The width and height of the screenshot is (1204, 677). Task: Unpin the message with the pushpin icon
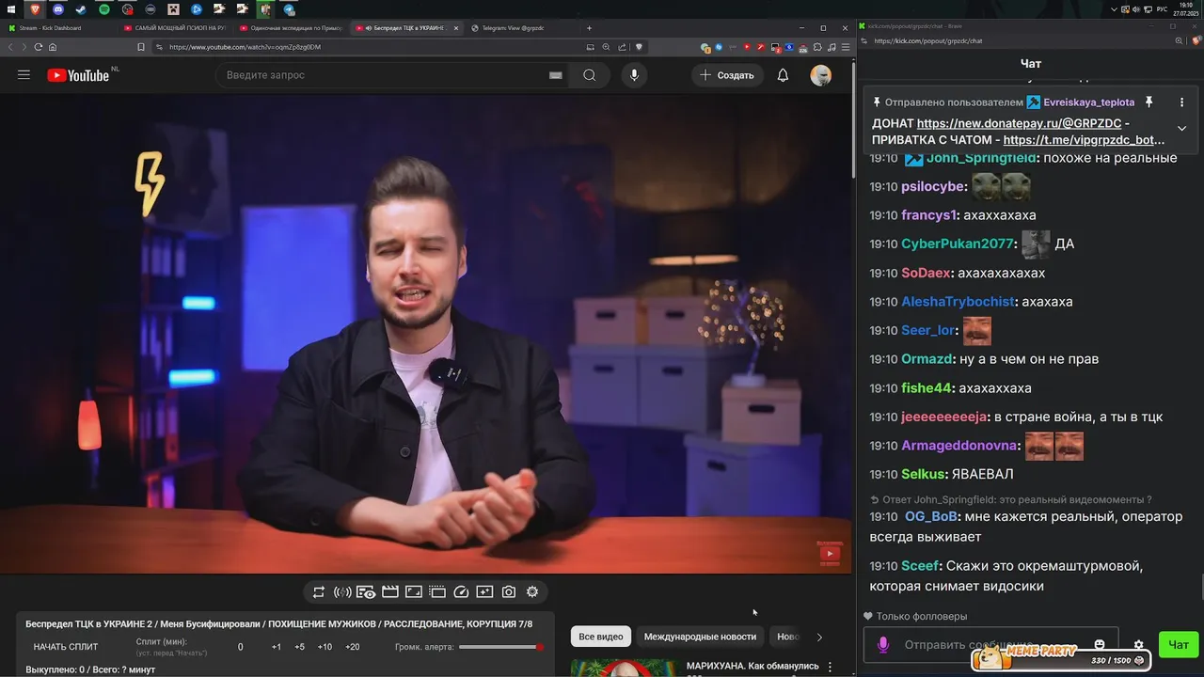pyautogui.click(x=1149, y=102)
